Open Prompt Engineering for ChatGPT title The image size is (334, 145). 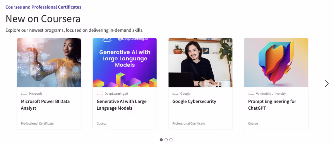tap(272, 105)
